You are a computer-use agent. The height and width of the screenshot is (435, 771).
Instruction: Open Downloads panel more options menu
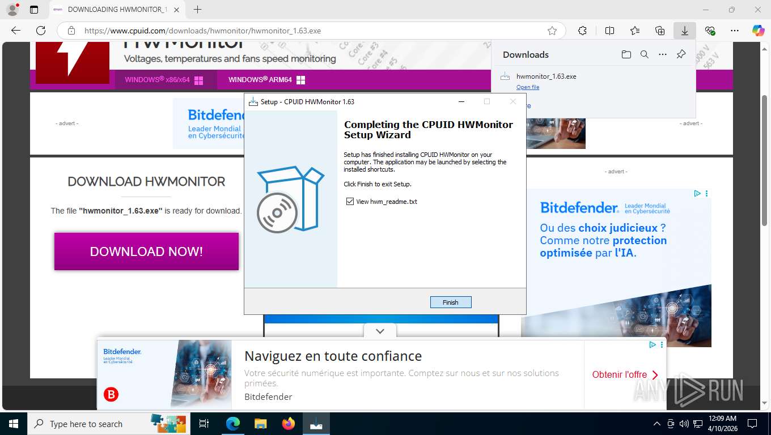[x=663, y=54]
